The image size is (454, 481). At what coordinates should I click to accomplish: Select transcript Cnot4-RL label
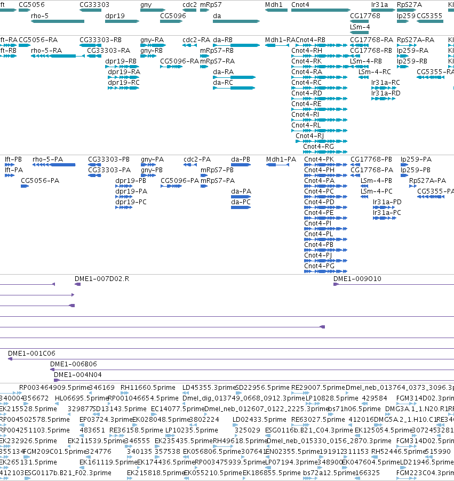coord(306,125)
